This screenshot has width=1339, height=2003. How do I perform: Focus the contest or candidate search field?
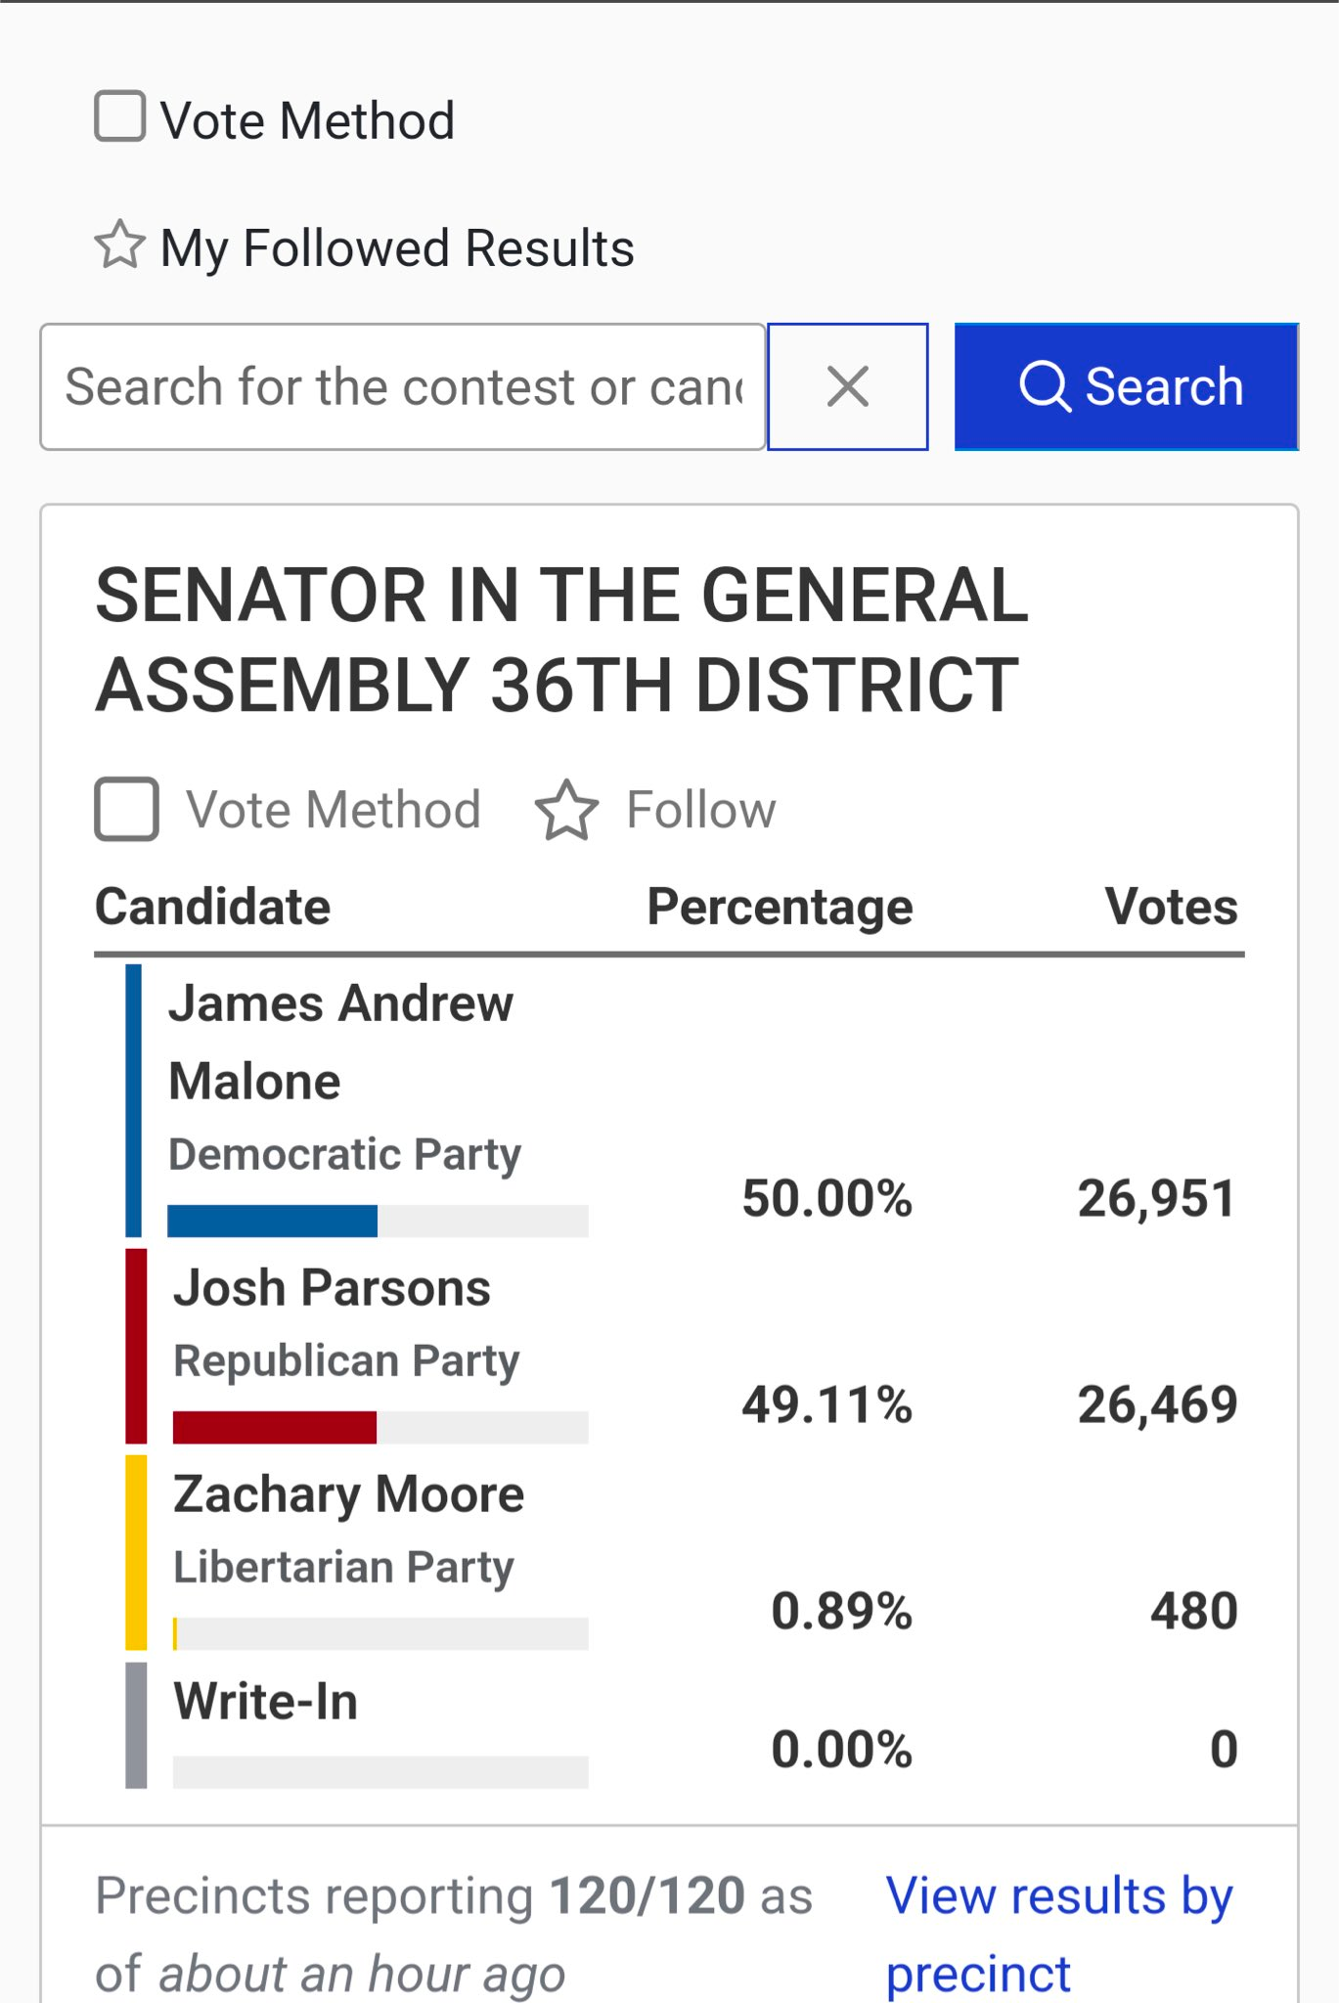[403, 386]
